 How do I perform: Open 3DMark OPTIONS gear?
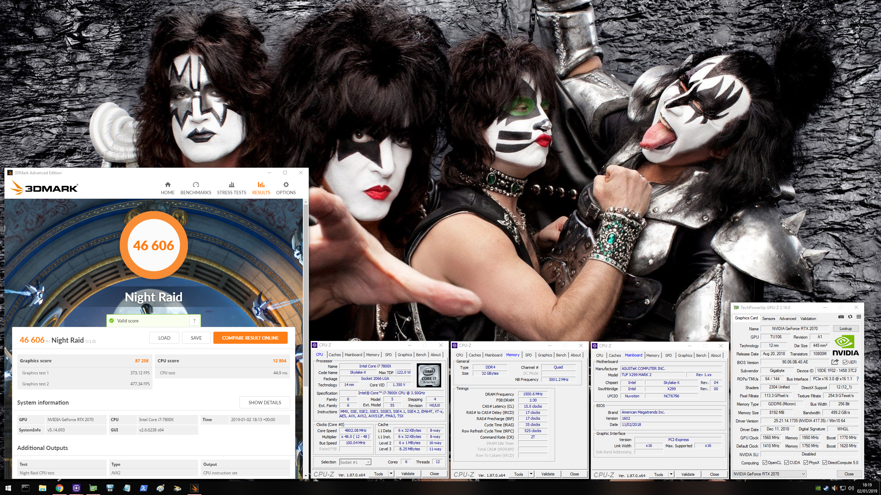(x=286, y=188)
